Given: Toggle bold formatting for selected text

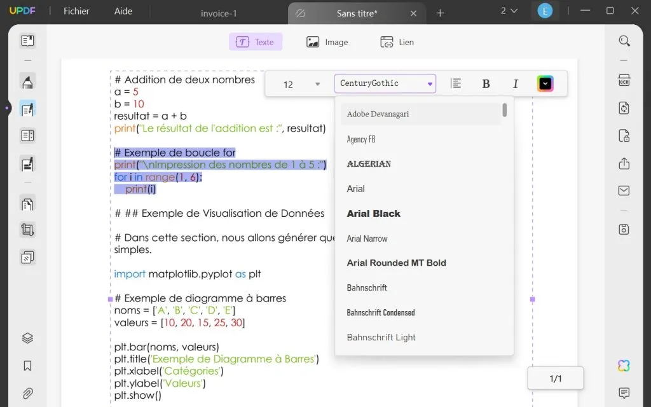Looking at the screenshot, I should tap(486, 83).
